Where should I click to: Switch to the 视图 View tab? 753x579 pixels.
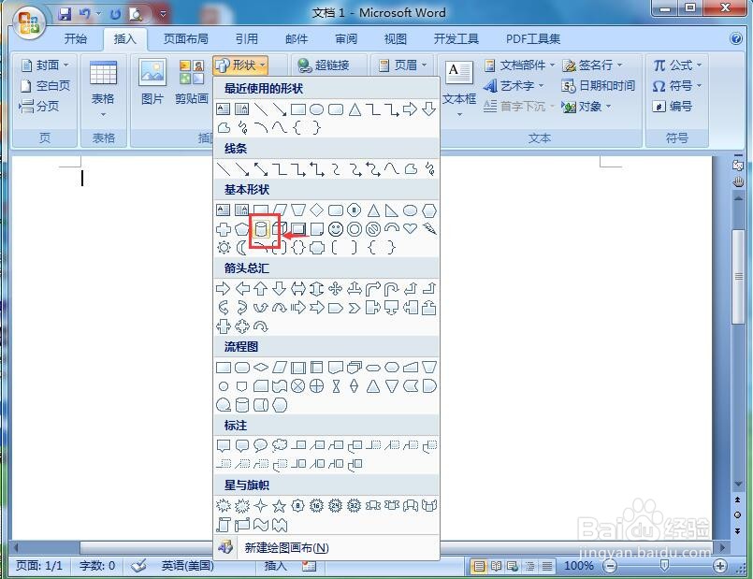396,38
